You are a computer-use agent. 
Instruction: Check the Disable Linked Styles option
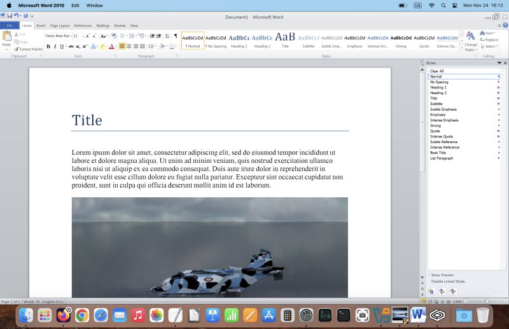(x=429, y=281)
